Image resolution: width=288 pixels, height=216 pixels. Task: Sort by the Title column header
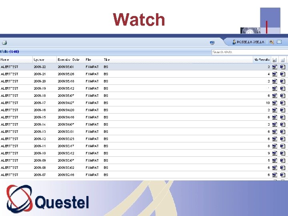tap(107, 60)
